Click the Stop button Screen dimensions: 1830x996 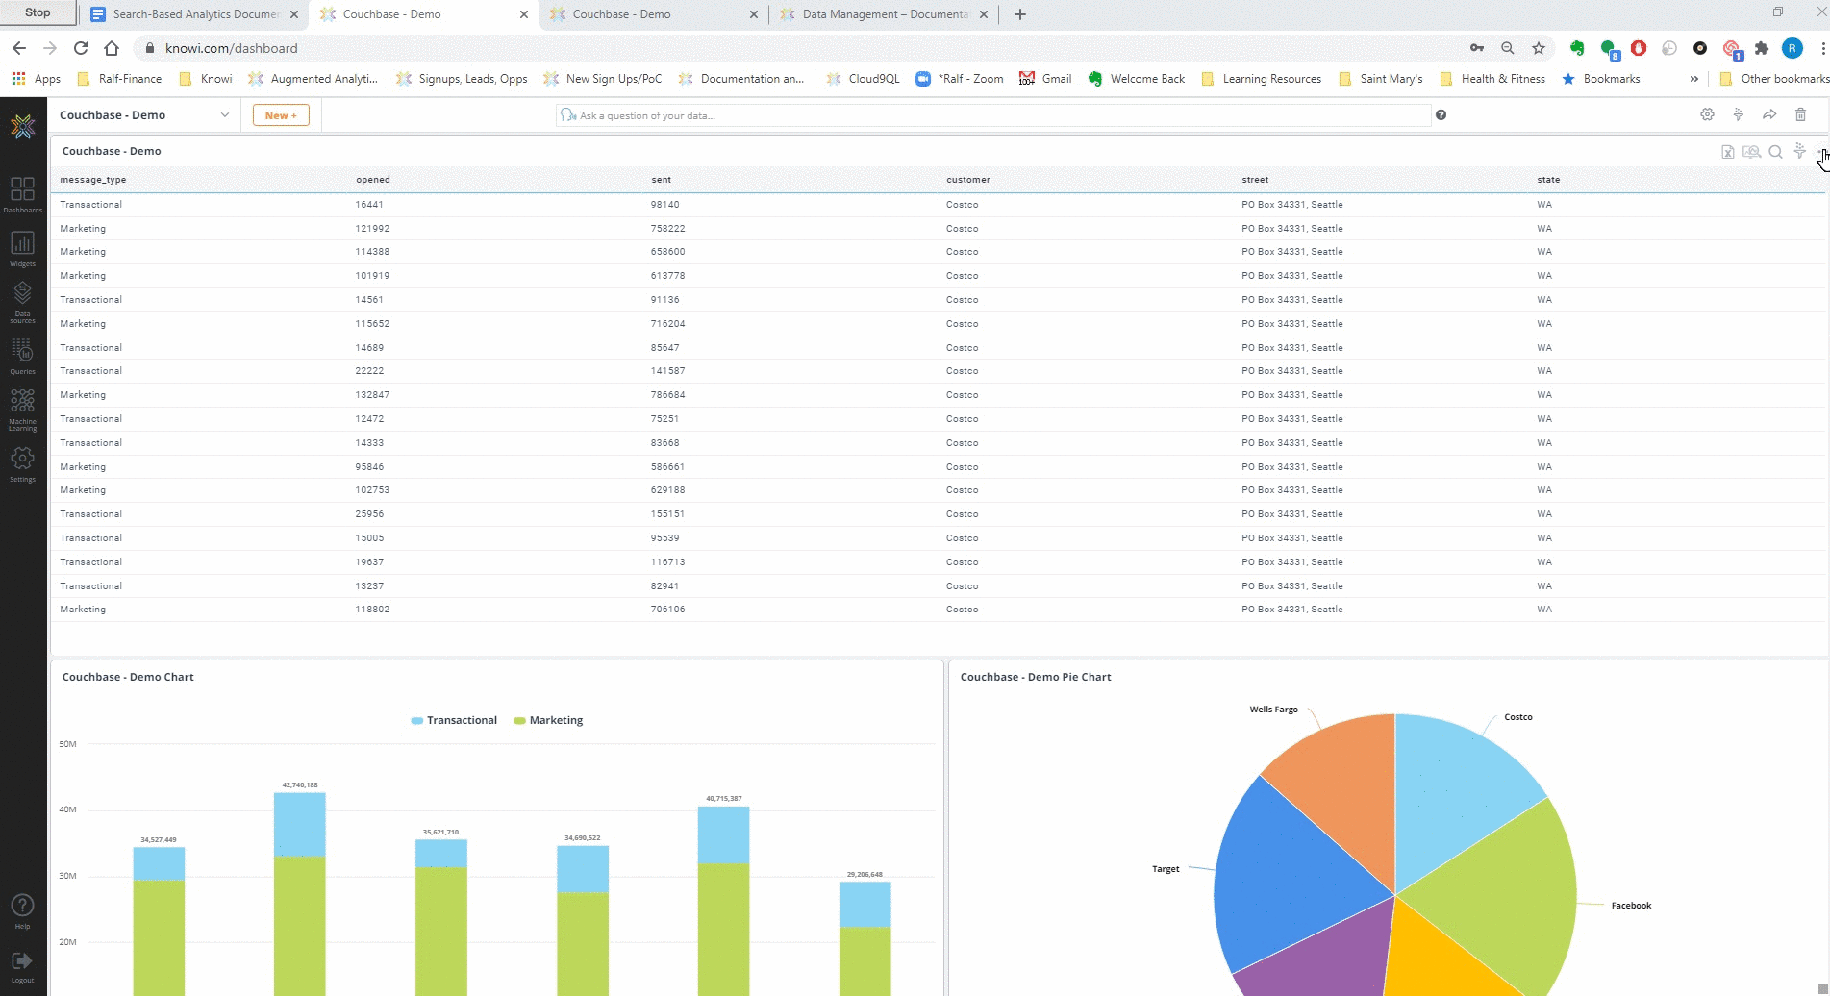[38, 12]
